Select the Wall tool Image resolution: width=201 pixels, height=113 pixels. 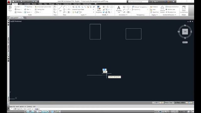tap(17, 7)
